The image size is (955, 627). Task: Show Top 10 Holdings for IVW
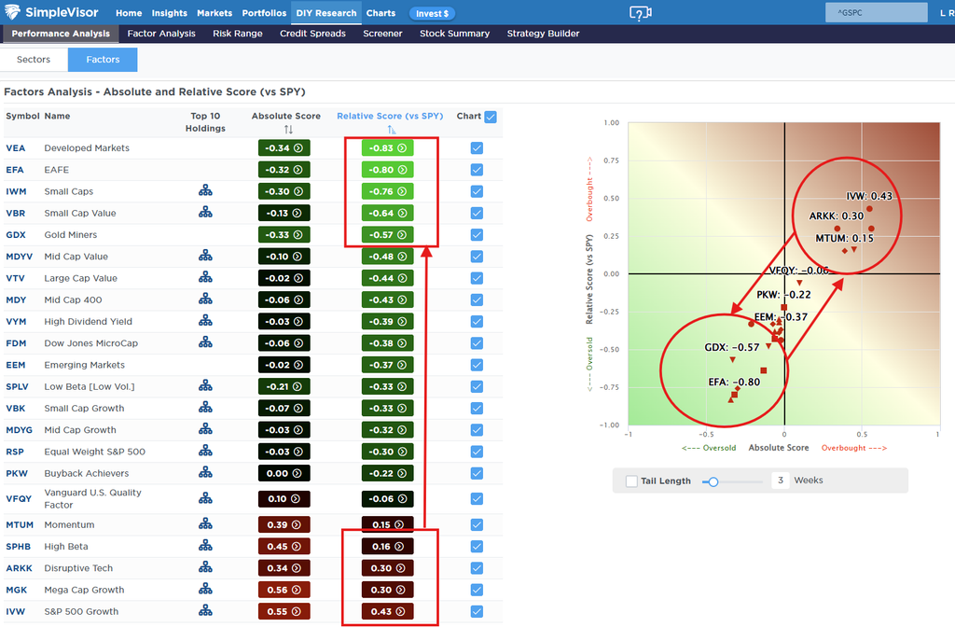click(x=205, y=611)
